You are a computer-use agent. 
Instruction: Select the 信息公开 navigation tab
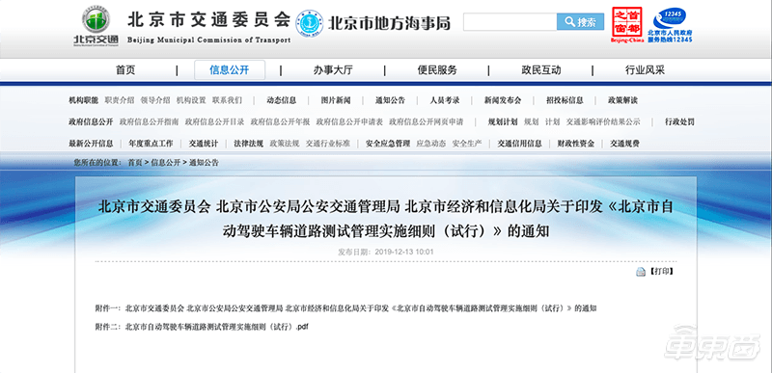point(230,70)
